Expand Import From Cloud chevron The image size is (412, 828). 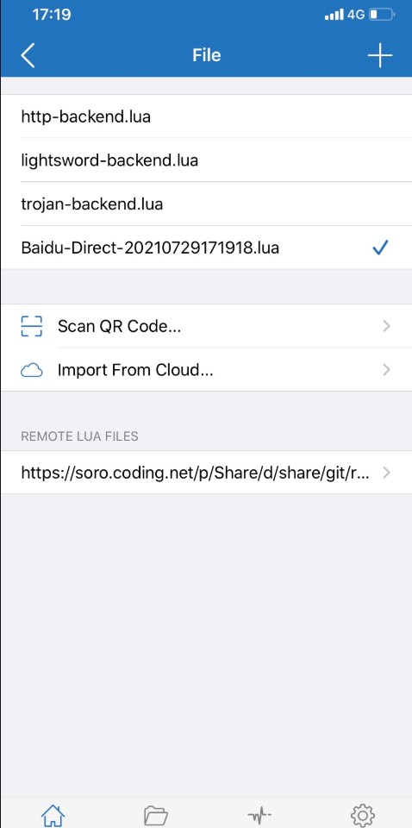pos(386,370)
